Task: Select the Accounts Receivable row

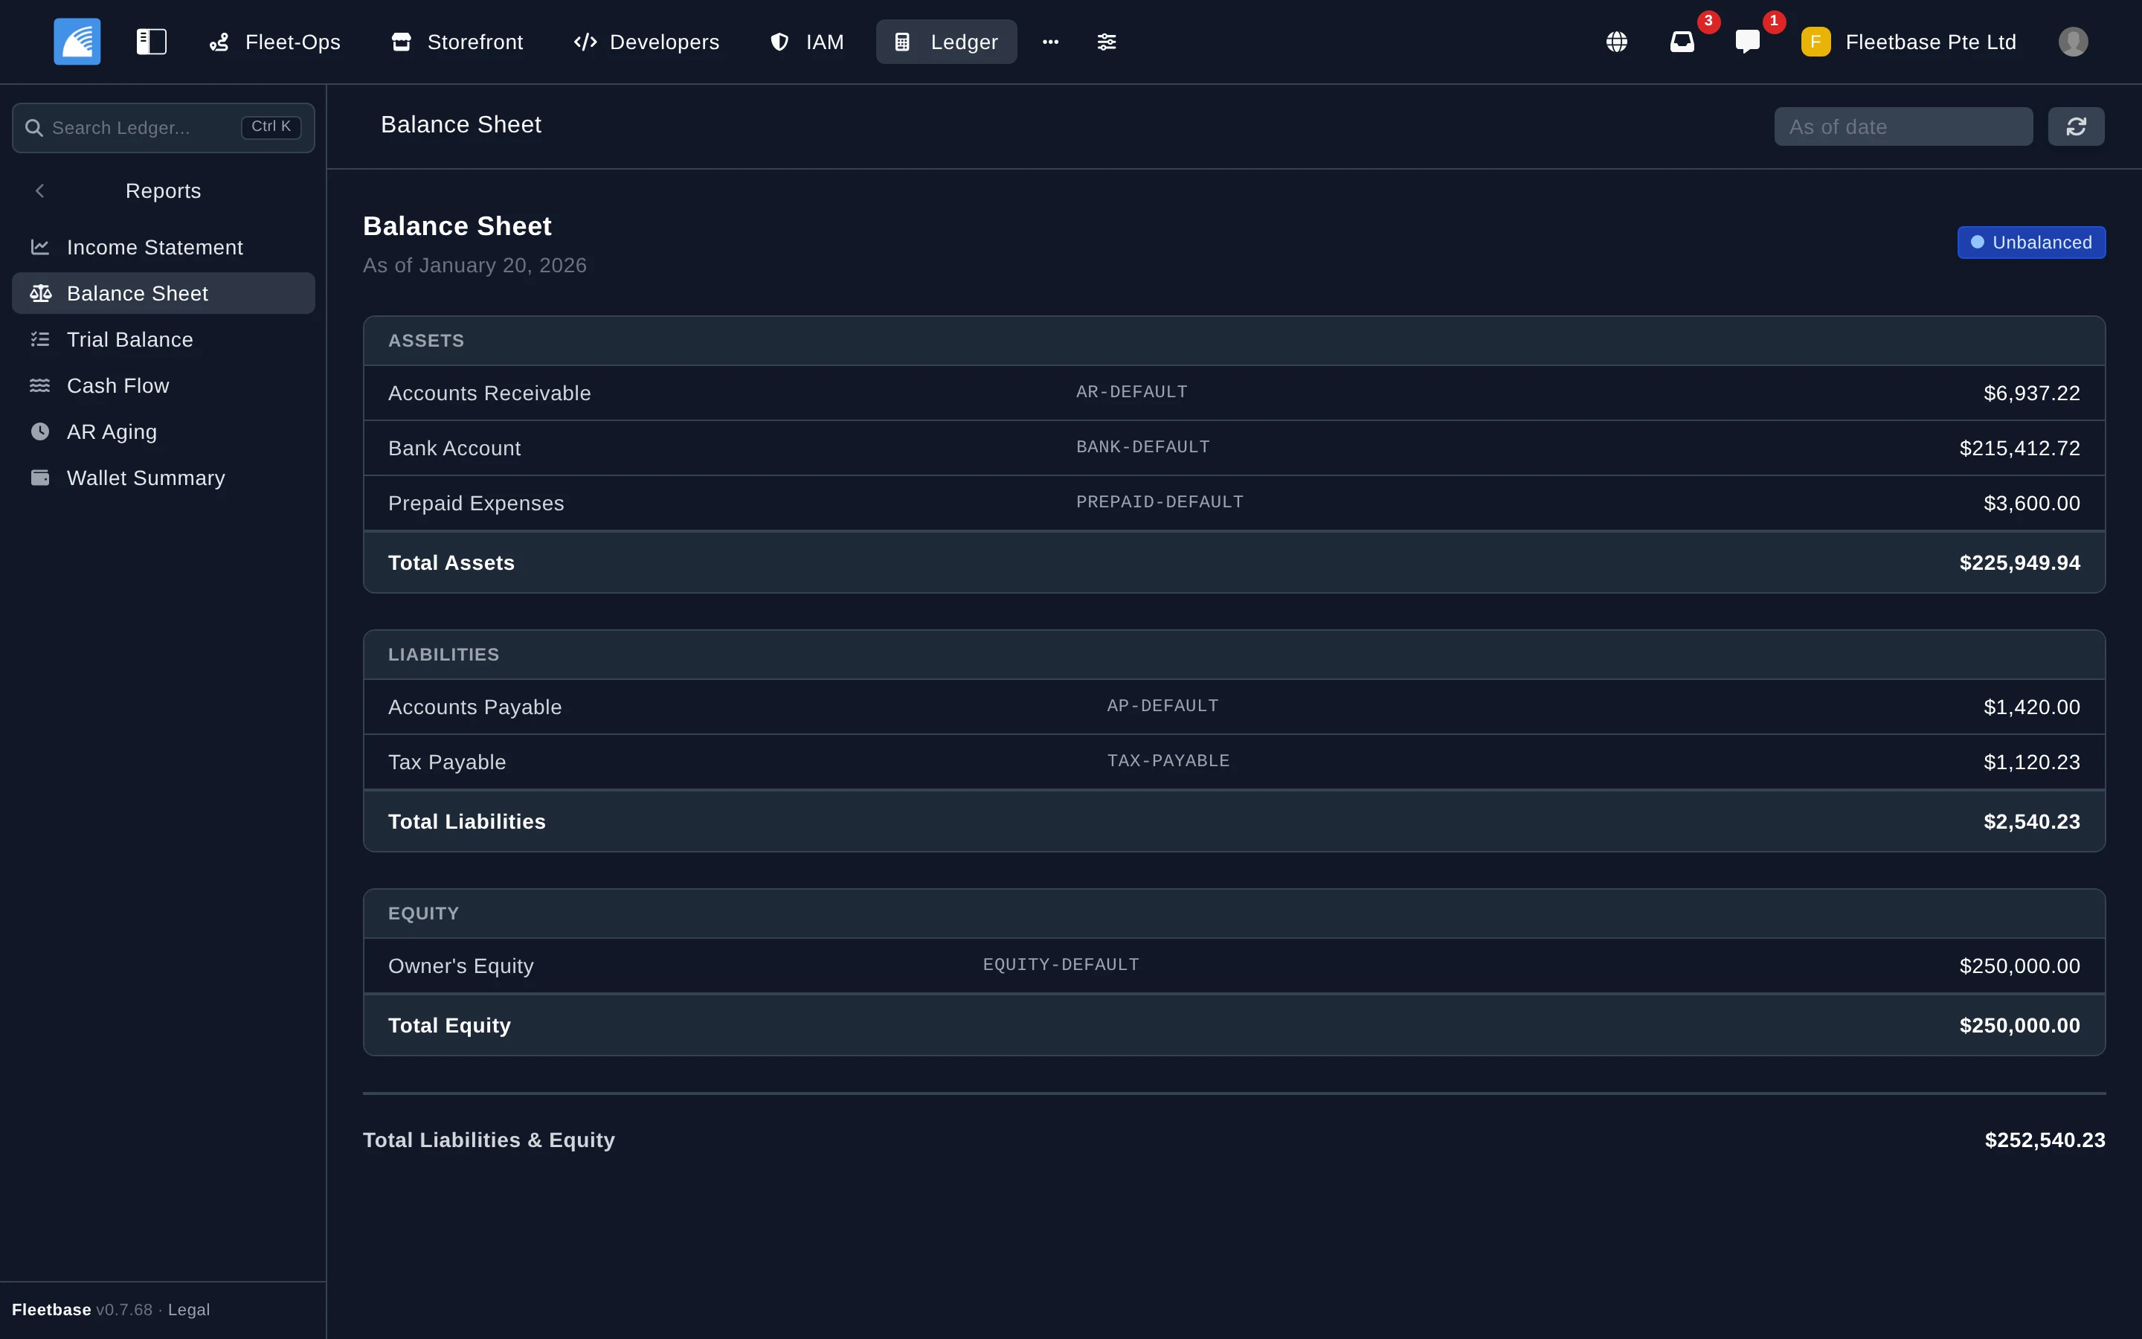Action: (1234, 394)
